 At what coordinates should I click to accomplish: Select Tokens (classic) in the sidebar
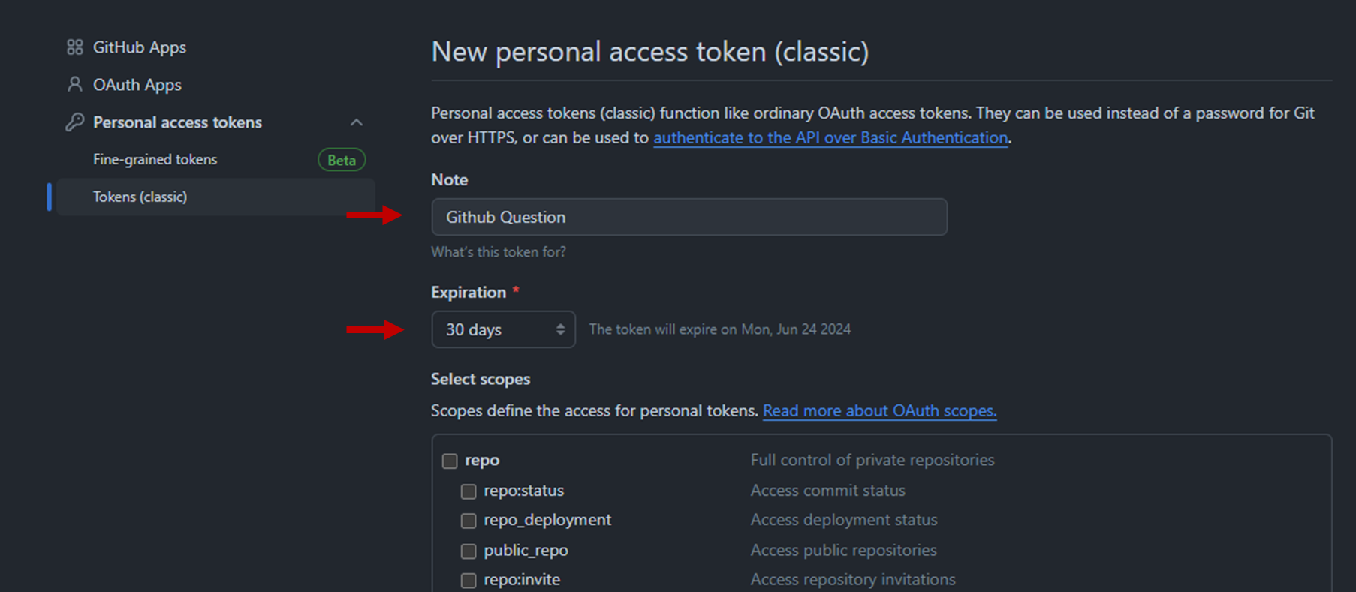tap(215, 197)
